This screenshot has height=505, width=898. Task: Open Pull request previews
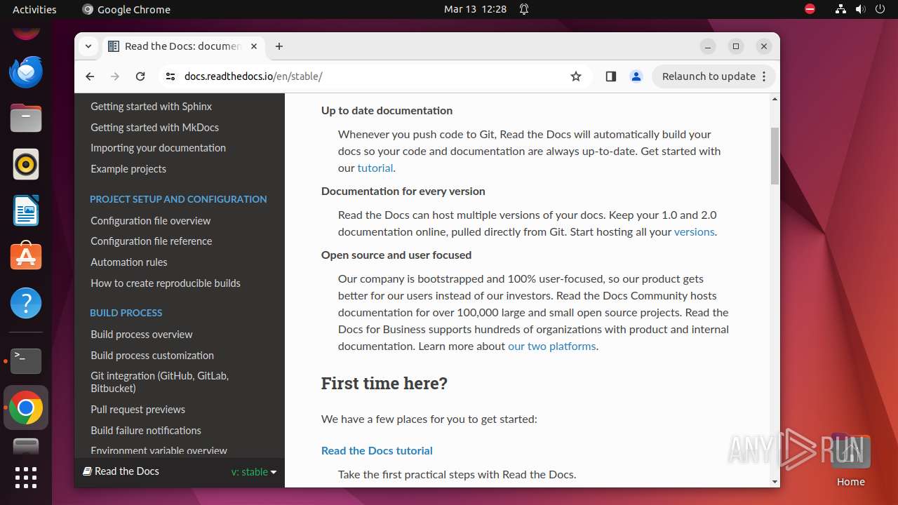[x=138, y=410]
